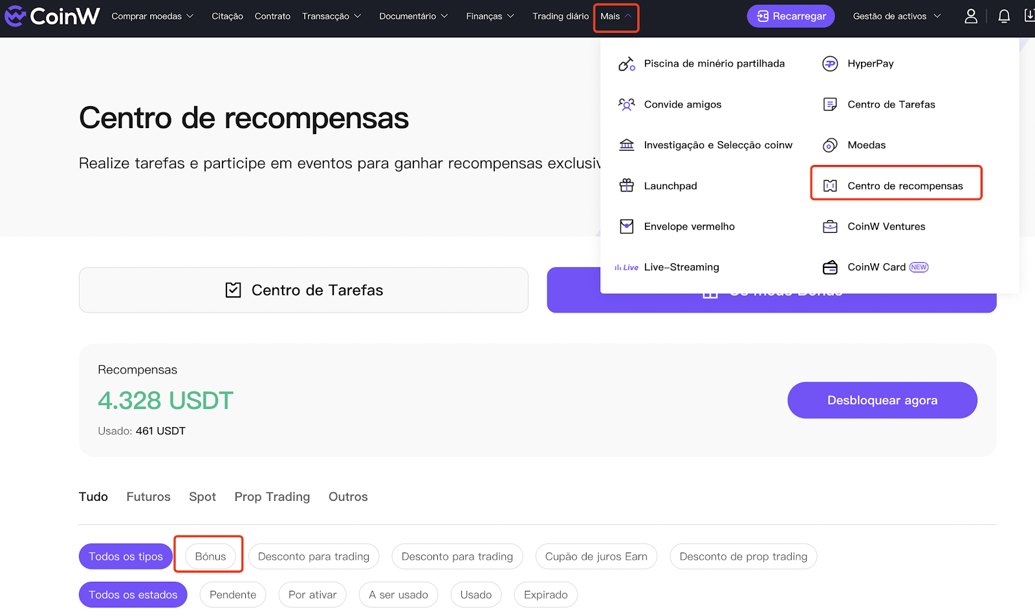Open the user profile icon

(x=971, y=16)
